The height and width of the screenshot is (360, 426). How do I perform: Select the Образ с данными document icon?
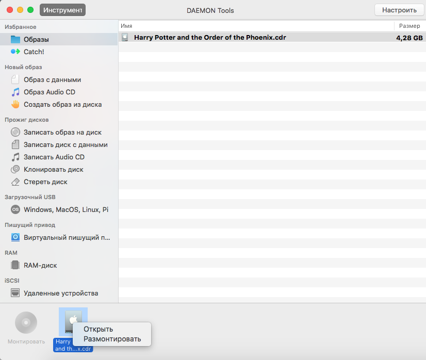(15, 79)
